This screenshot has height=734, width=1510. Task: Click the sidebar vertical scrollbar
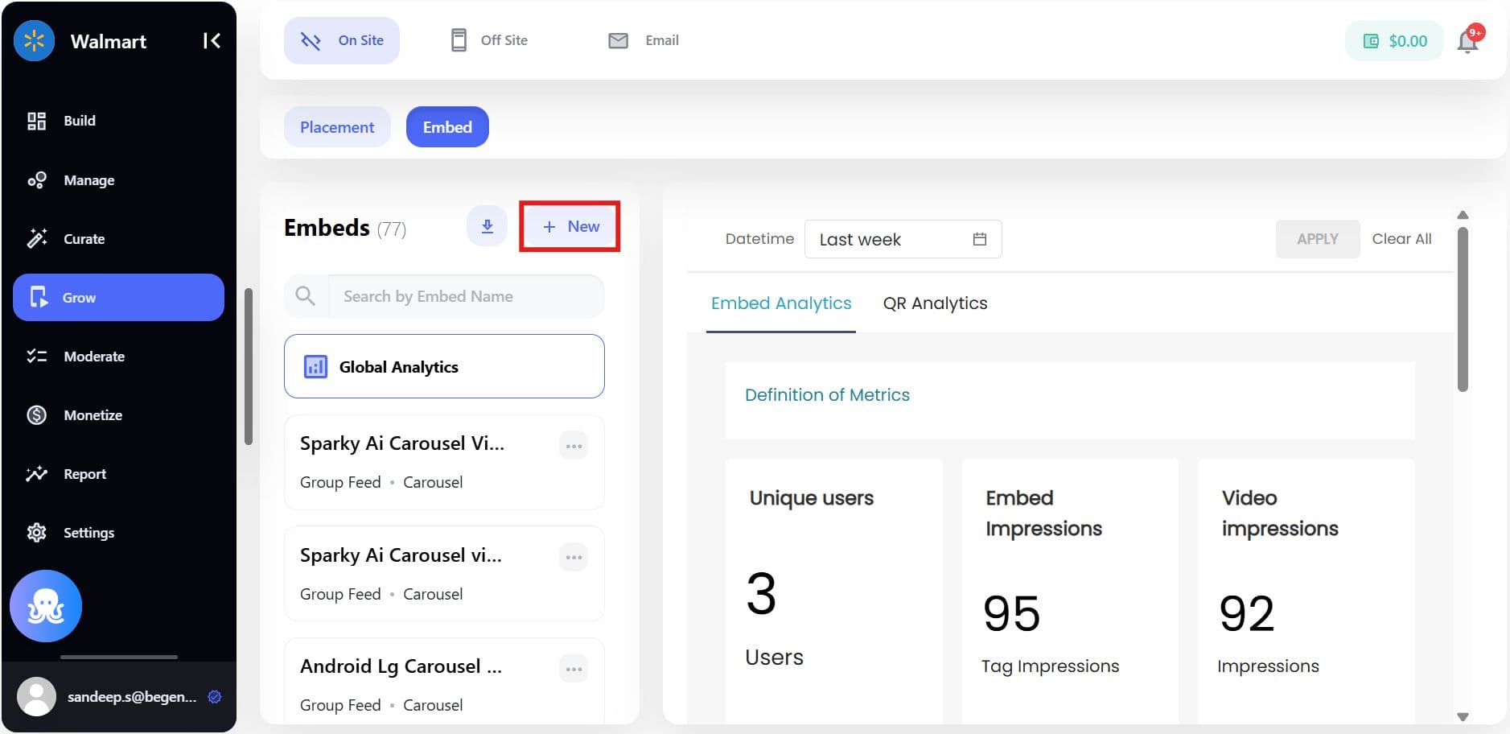pos(249,366)
